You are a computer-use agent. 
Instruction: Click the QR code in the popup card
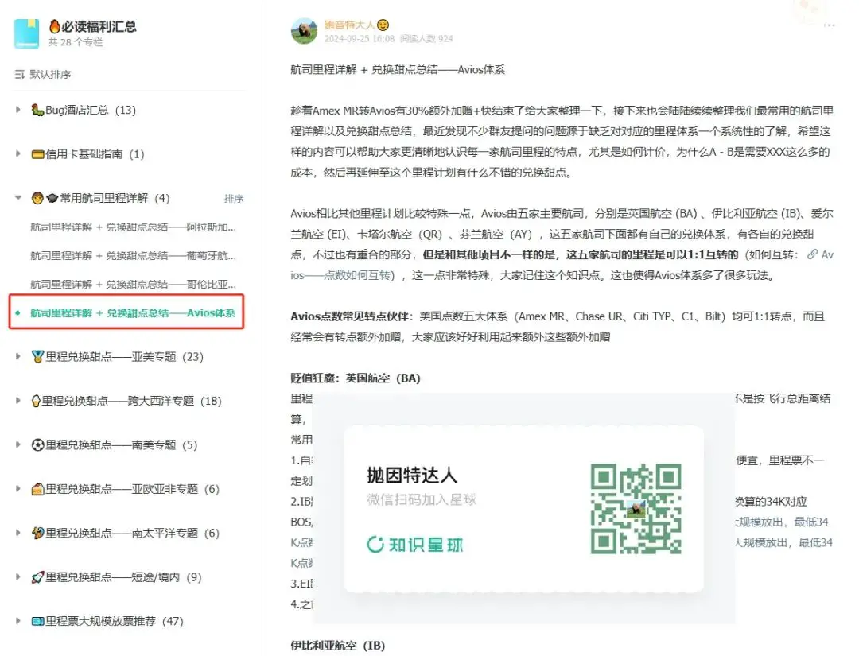click(636, 509)
